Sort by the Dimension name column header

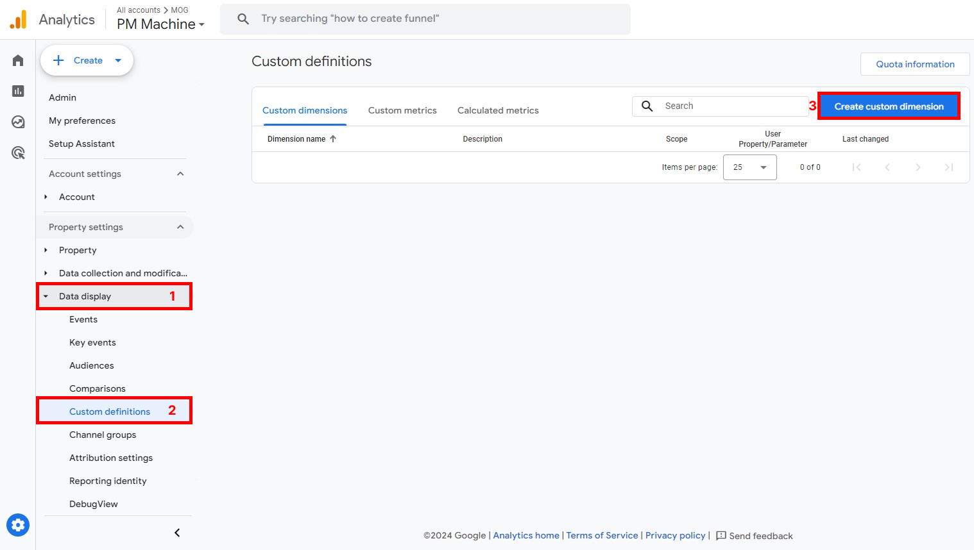tap(296, 139)
